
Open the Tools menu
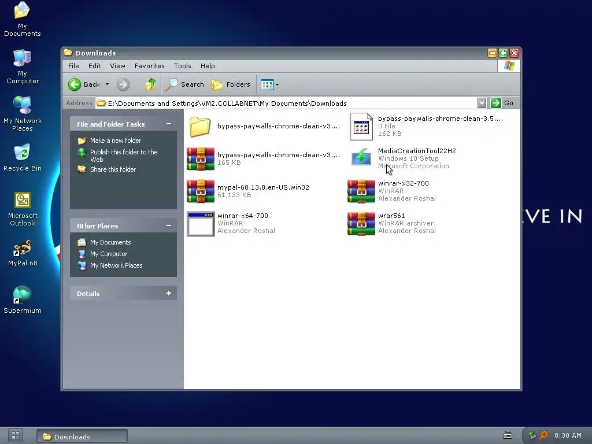point(182,66)
